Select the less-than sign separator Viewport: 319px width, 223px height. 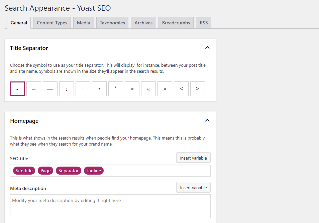coord(181,89)
